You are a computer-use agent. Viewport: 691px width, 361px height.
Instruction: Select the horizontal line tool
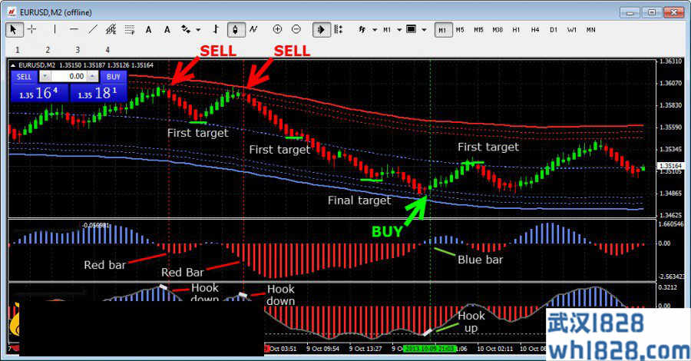(74, 29)
